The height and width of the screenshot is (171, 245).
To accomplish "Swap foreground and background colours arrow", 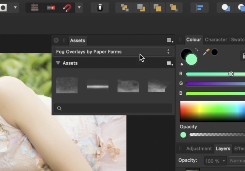I will [x=197, y=50].
